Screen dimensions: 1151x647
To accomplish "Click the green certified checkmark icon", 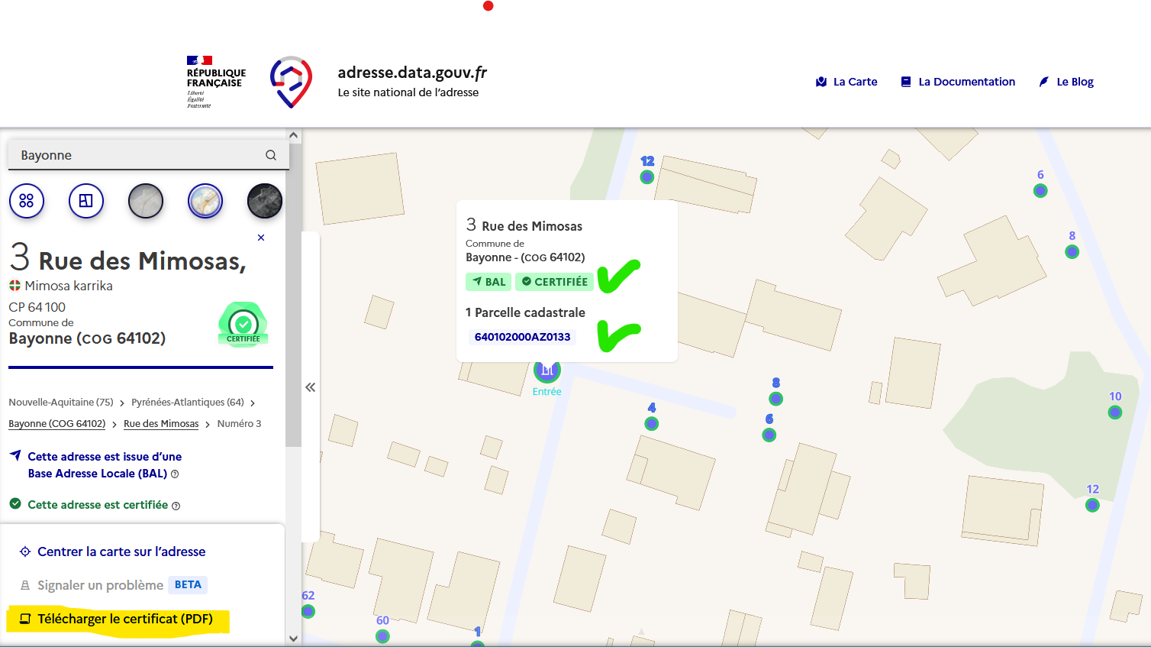I will [15, 503].
